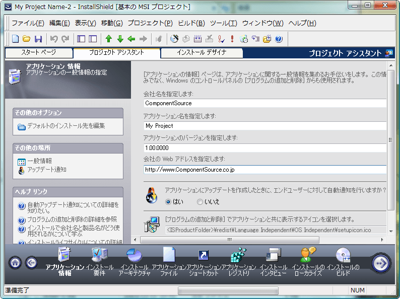
Task: Click the 一般情報 link
Action: pos(39,161)
